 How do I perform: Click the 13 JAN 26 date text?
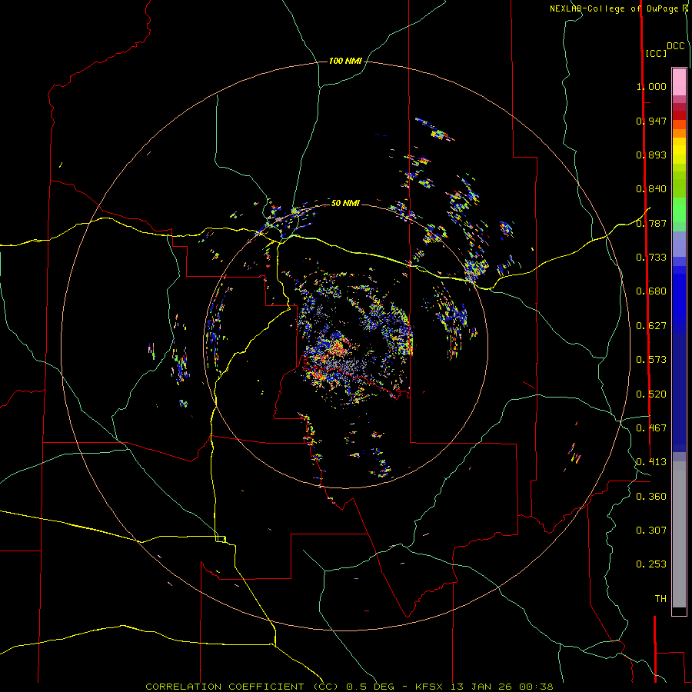tap(481, 687)
